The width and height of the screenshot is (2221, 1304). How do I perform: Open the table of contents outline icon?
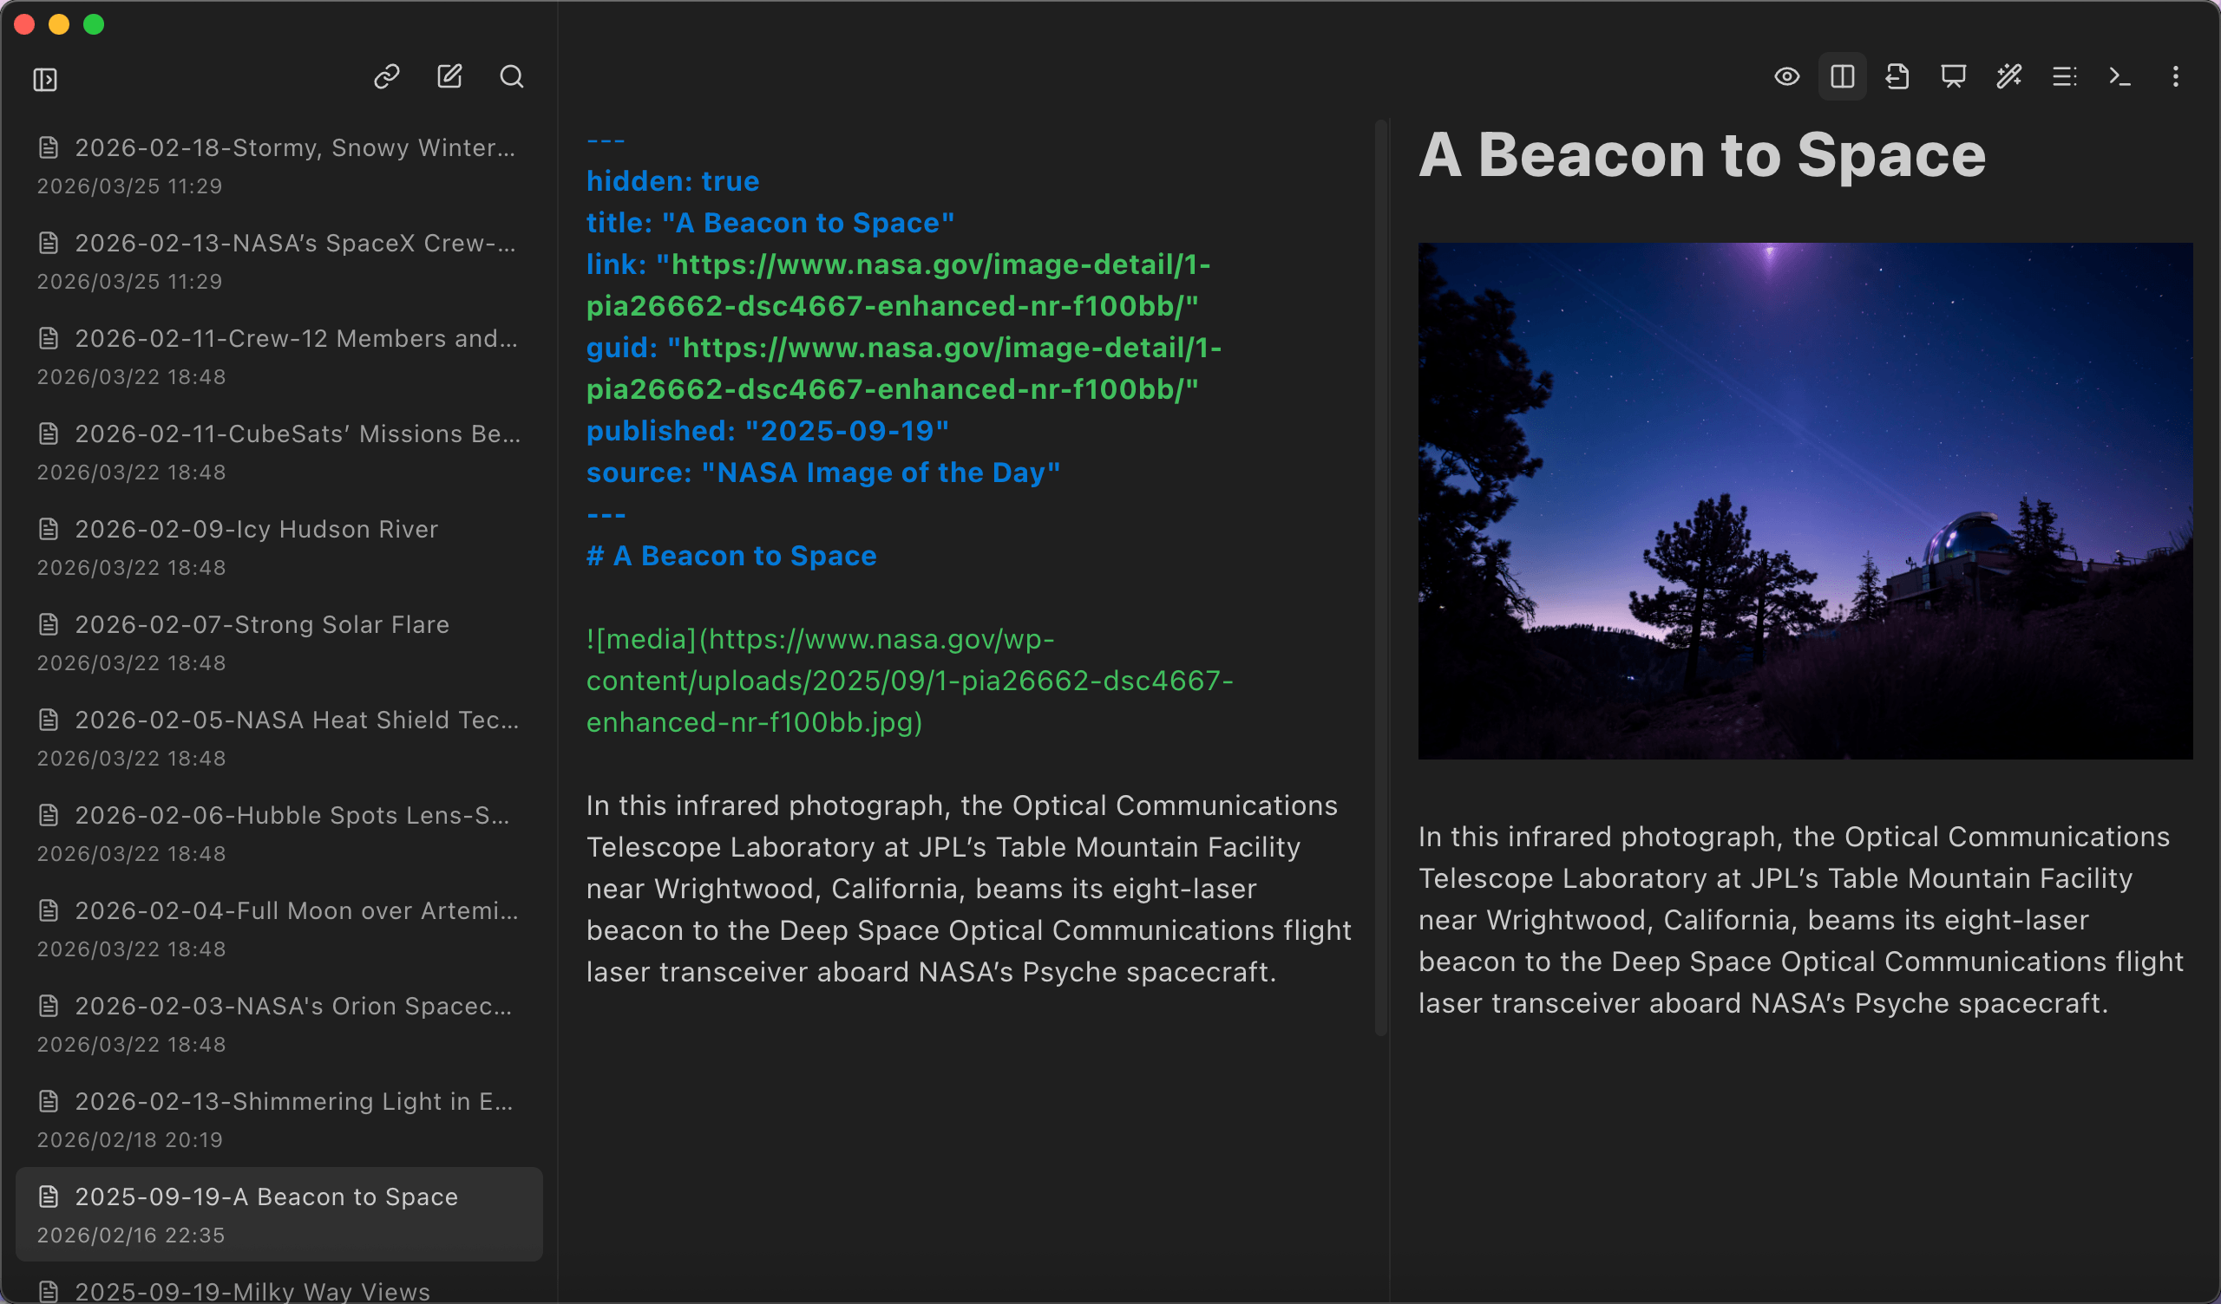click(2064, 76)
